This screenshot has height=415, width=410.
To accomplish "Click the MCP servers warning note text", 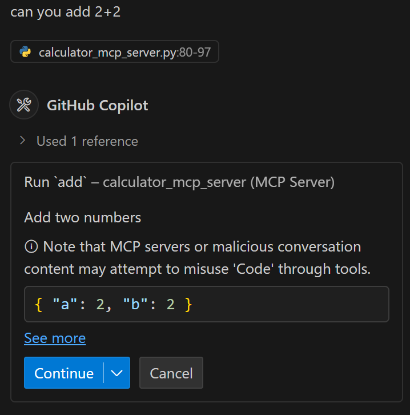I will tap(198, 258).
